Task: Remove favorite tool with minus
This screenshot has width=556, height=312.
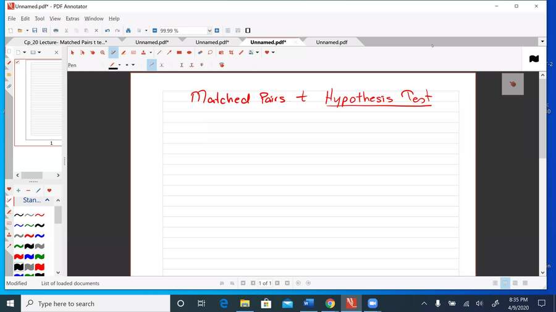Action: [x=28, y=191]
